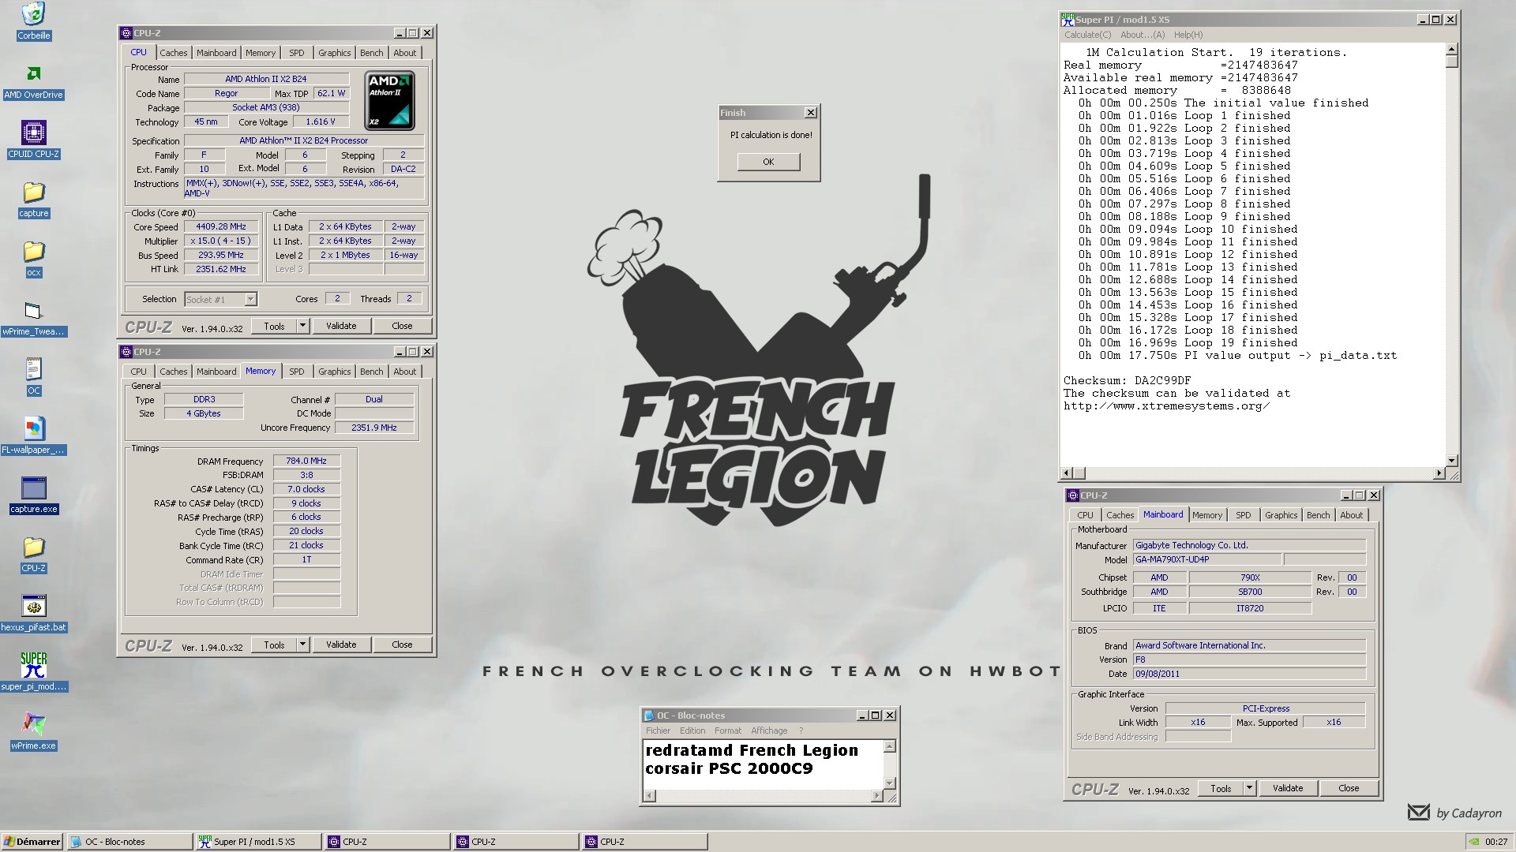Click the http://www.xtremesystems.org/ text in Super PI
This screenshot has width=1516, height=852.
tap(1166, 406)
